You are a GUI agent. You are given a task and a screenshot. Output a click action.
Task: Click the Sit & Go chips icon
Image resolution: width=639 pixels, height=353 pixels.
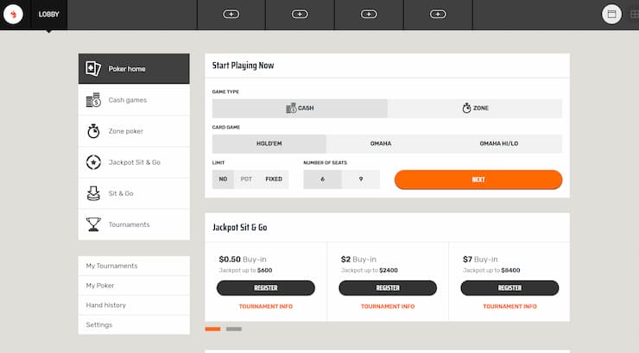coord(93,193)
